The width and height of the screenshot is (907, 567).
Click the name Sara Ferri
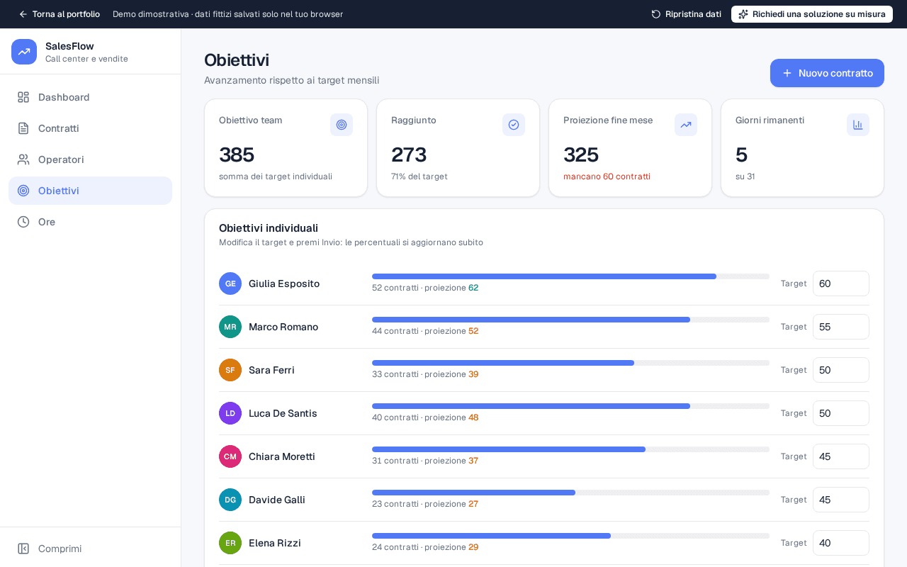tap(271, 370)
